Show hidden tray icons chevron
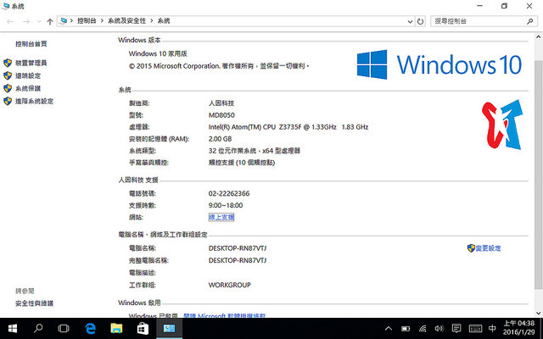The width and height of the screenshot is (543, 339). coord(389,328)
